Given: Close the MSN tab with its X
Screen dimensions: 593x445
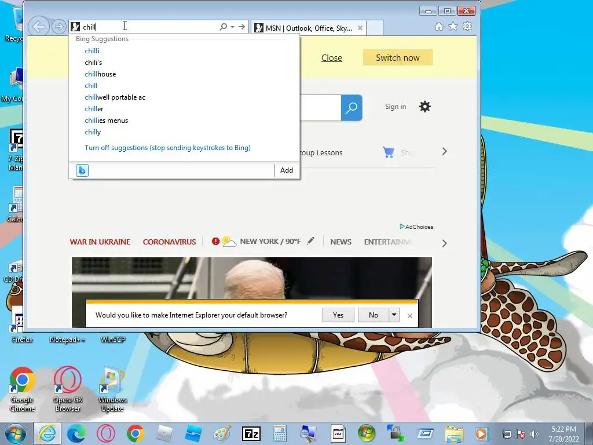Looking at the screenshot, I should (x=360, y=28).
